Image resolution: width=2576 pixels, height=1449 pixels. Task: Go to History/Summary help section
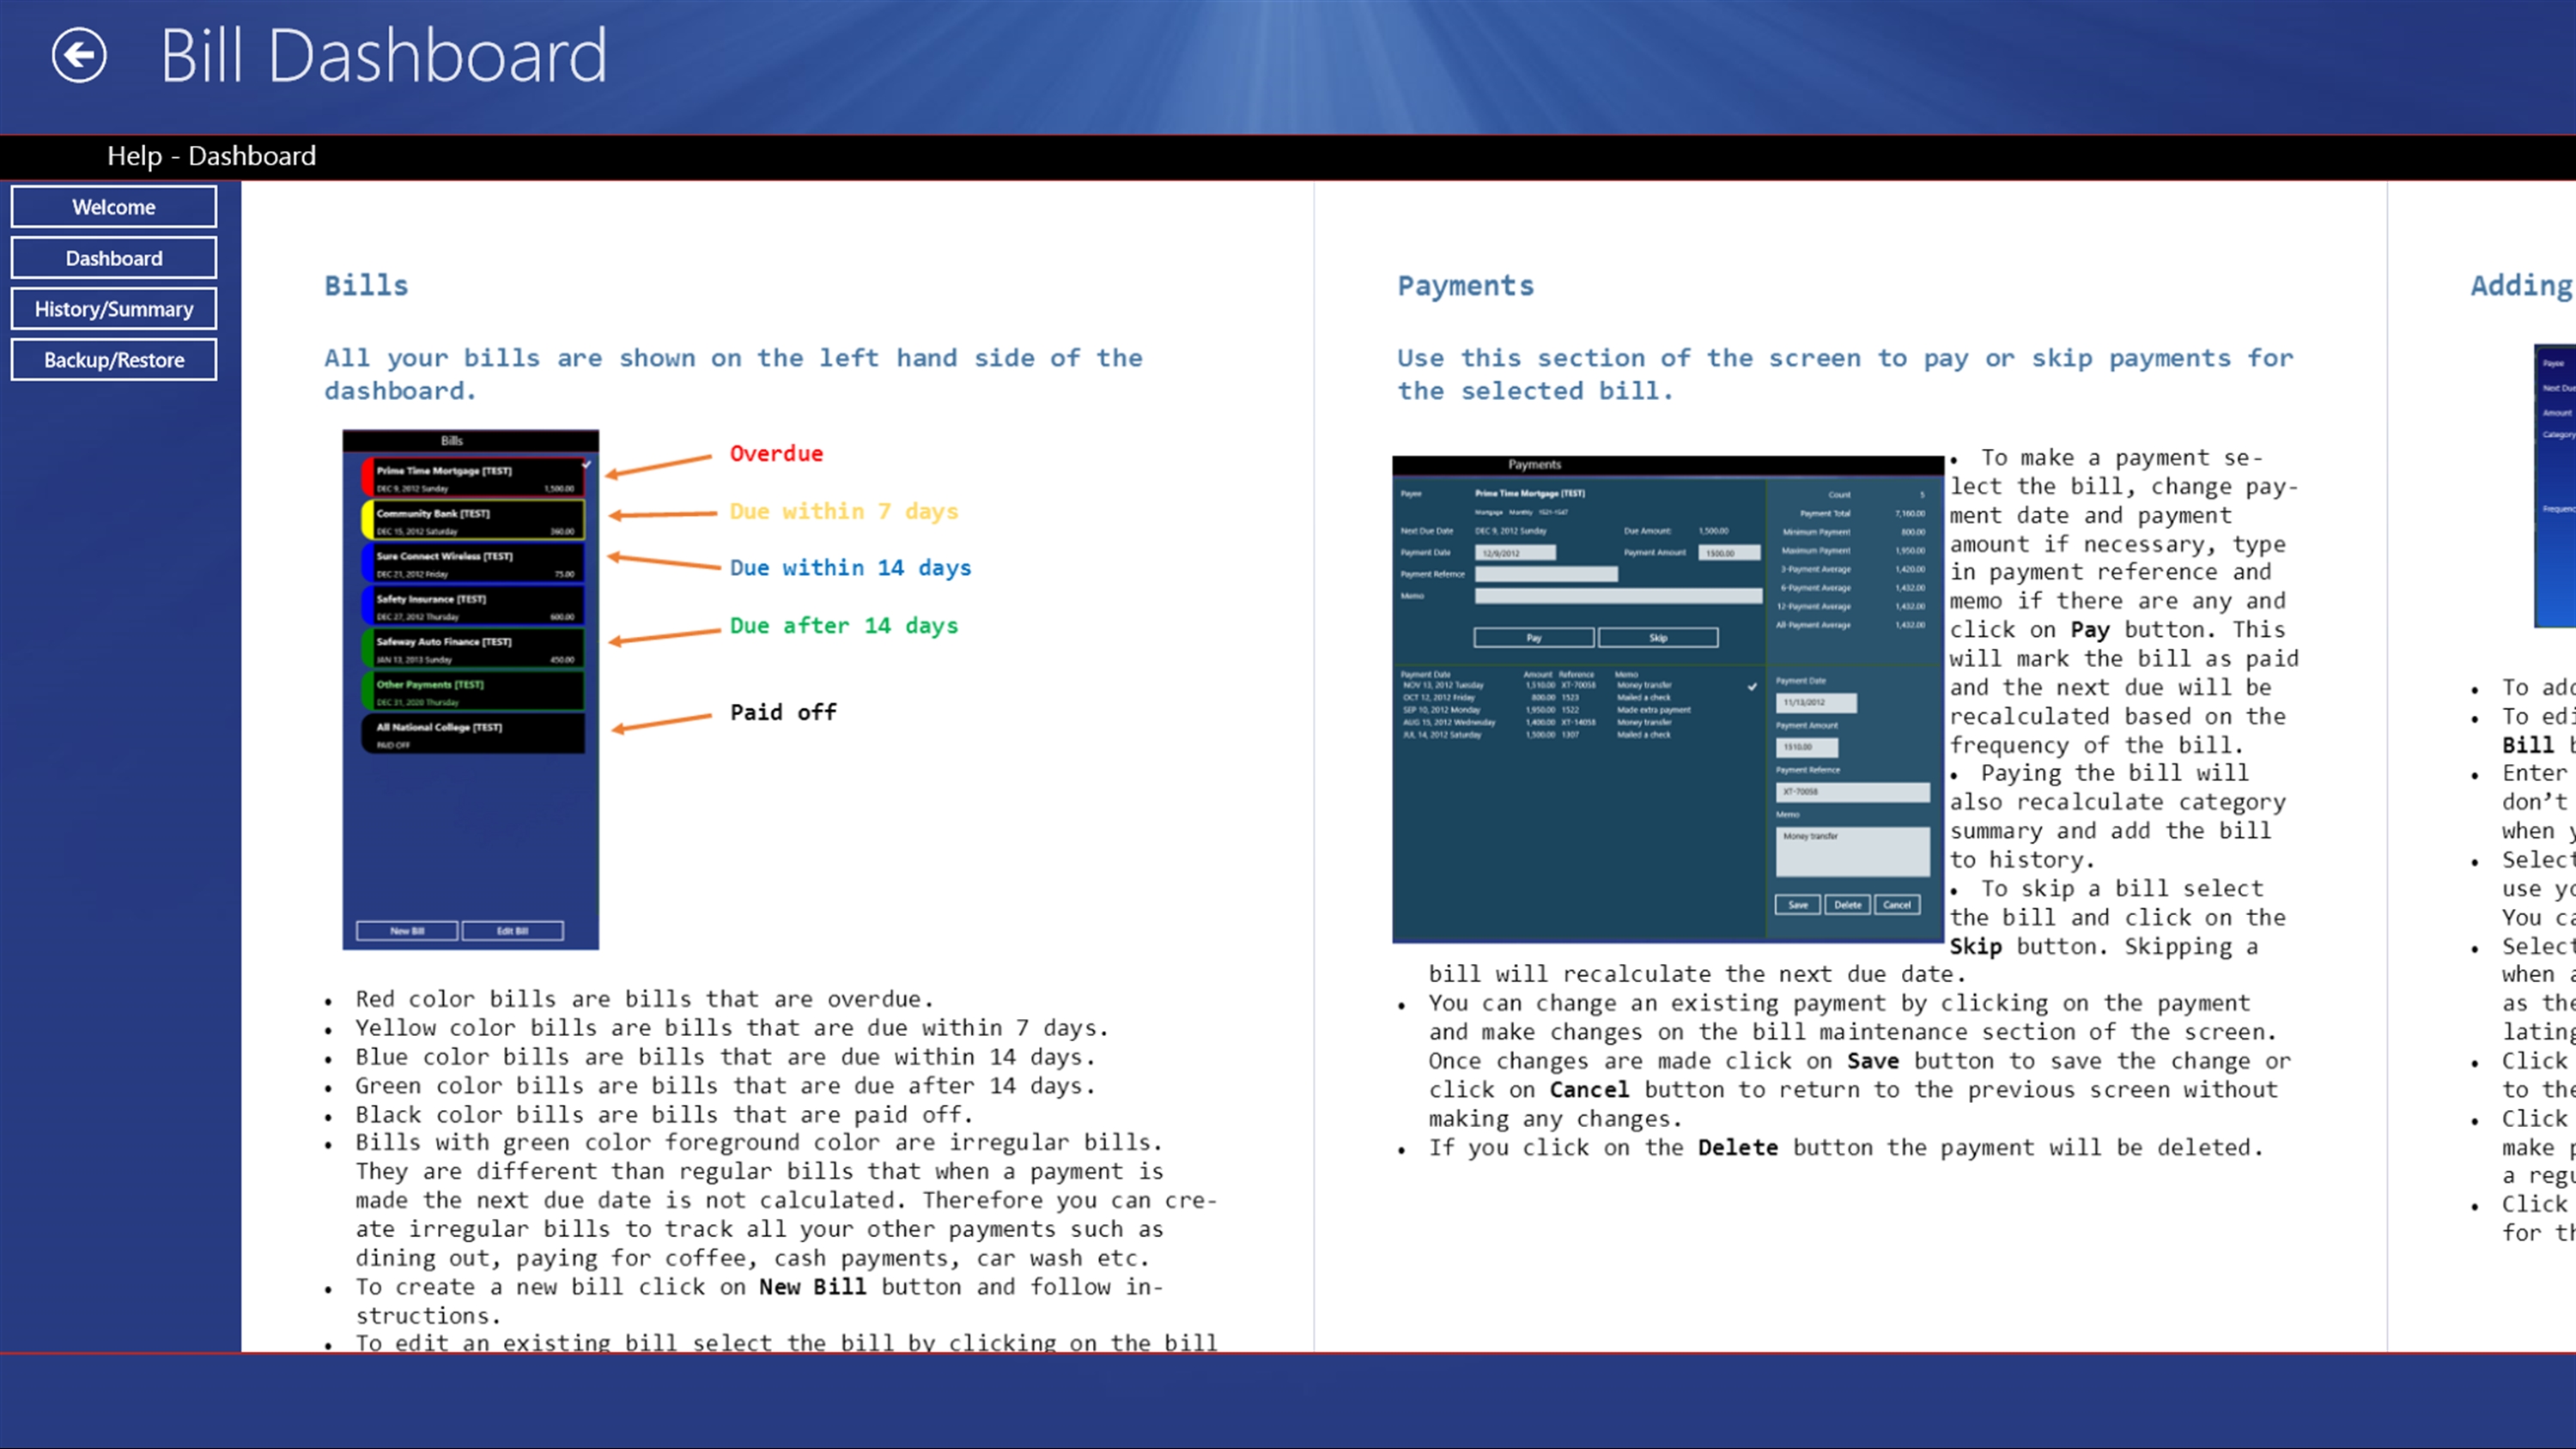click(x=113, y=309)
